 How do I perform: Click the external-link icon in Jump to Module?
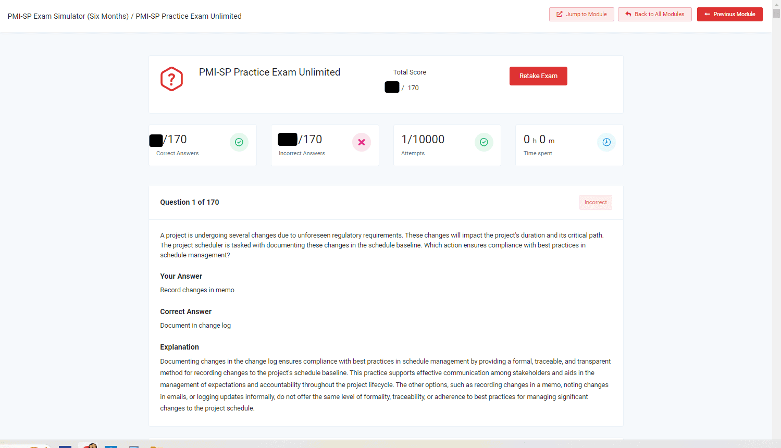(x=560, y=15)
